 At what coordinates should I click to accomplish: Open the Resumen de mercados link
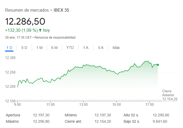coord(27,10)
